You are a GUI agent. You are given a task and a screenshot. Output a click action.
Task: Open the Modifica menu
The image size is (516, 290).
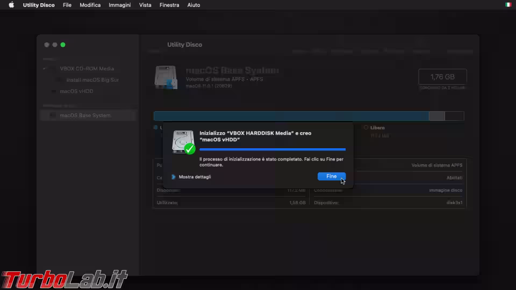90,5
